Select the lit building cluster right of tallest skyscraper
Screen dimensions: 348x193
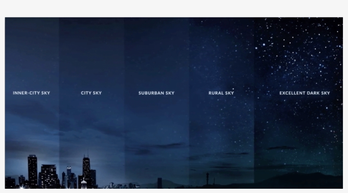pos(49,176)
